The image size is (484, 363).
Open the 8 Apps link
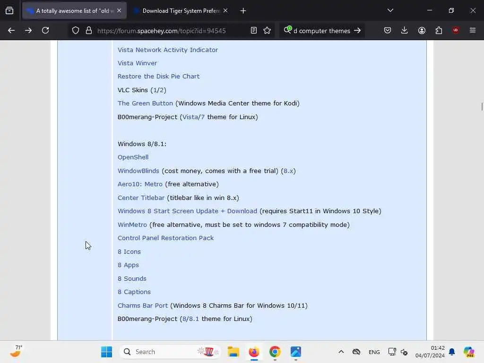point(128,265)
